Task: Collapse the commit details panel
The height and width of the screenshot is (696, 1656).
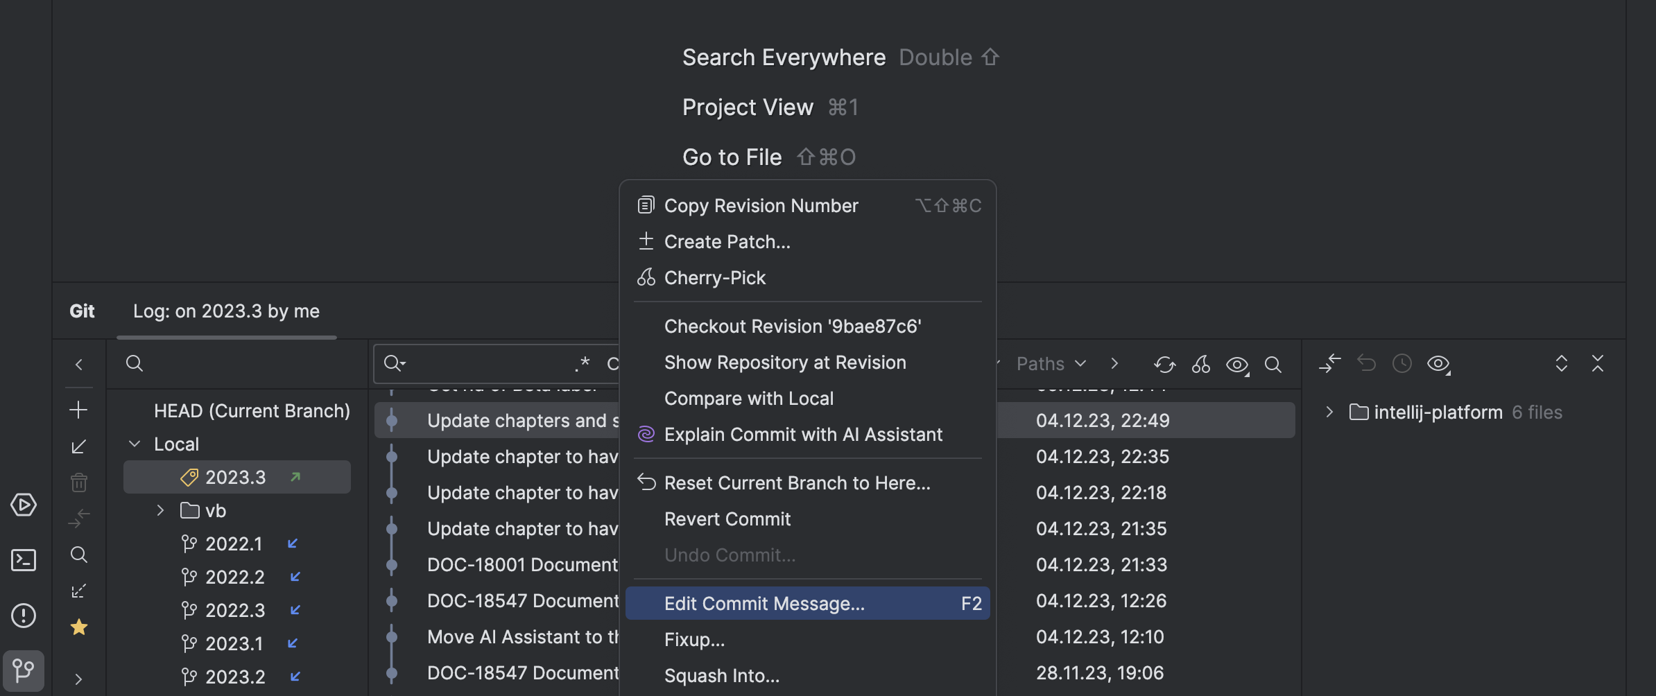Action: (x=1597, y=363)
